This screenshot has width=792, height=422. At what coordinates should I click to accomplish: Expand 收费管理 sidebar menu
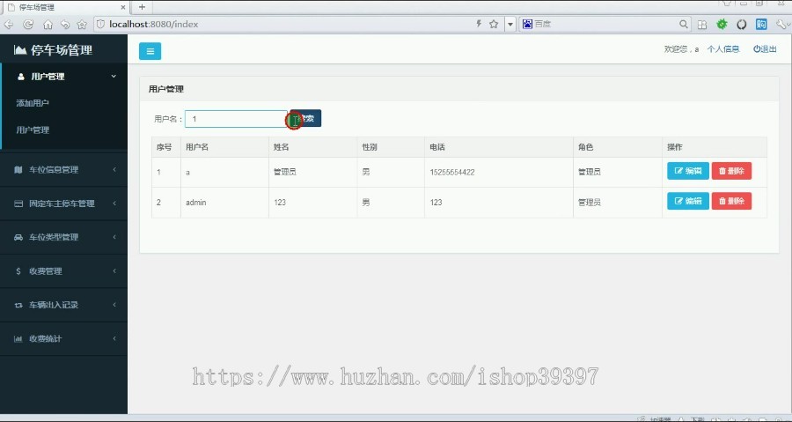[64, 270]
